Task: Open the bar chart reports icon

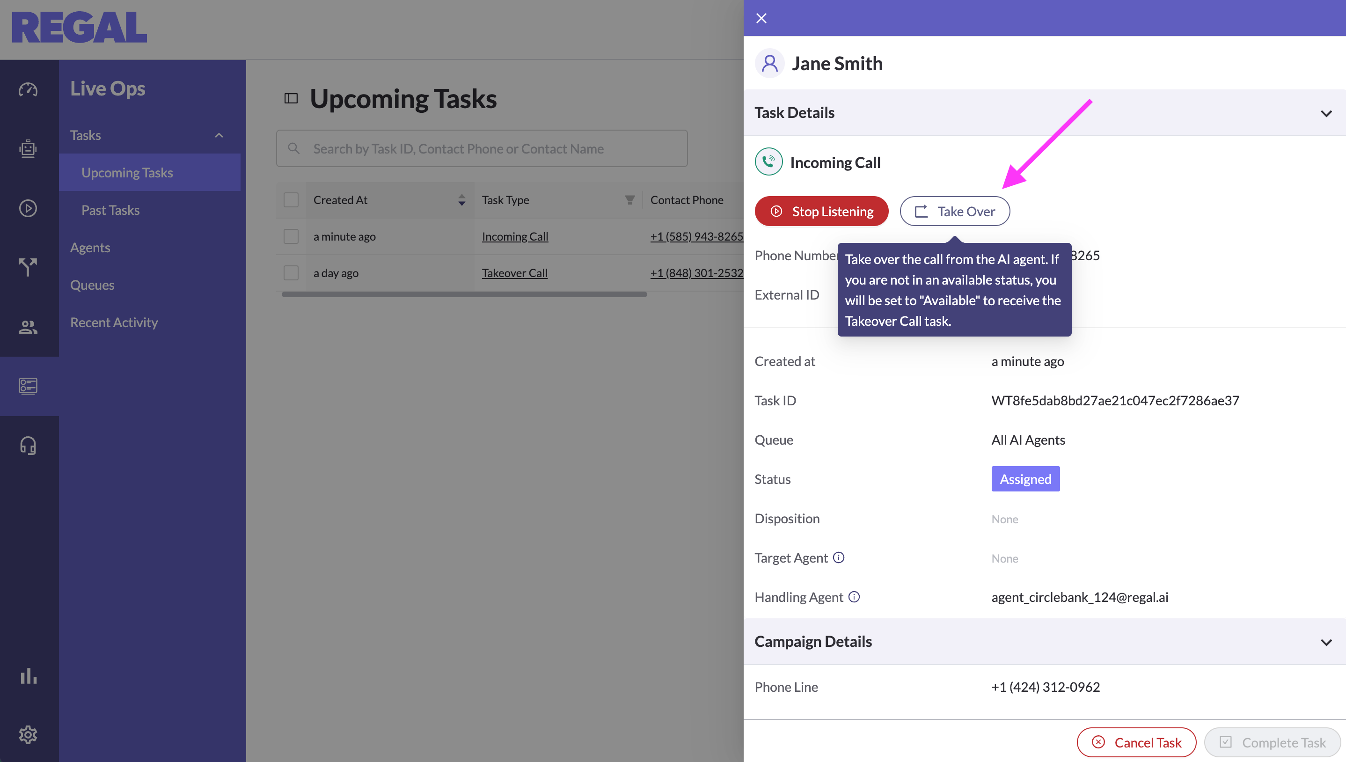Action: point(28,676)
